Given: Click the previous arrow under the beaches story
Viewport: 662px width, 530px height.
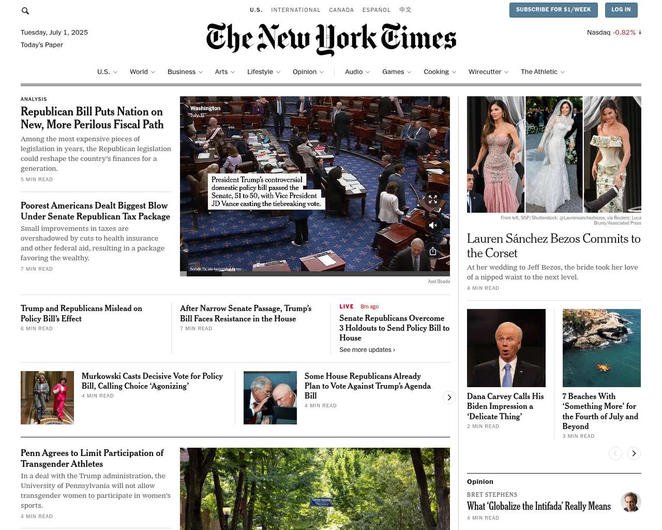Looking at the screenshot, I should coord(615,453).
